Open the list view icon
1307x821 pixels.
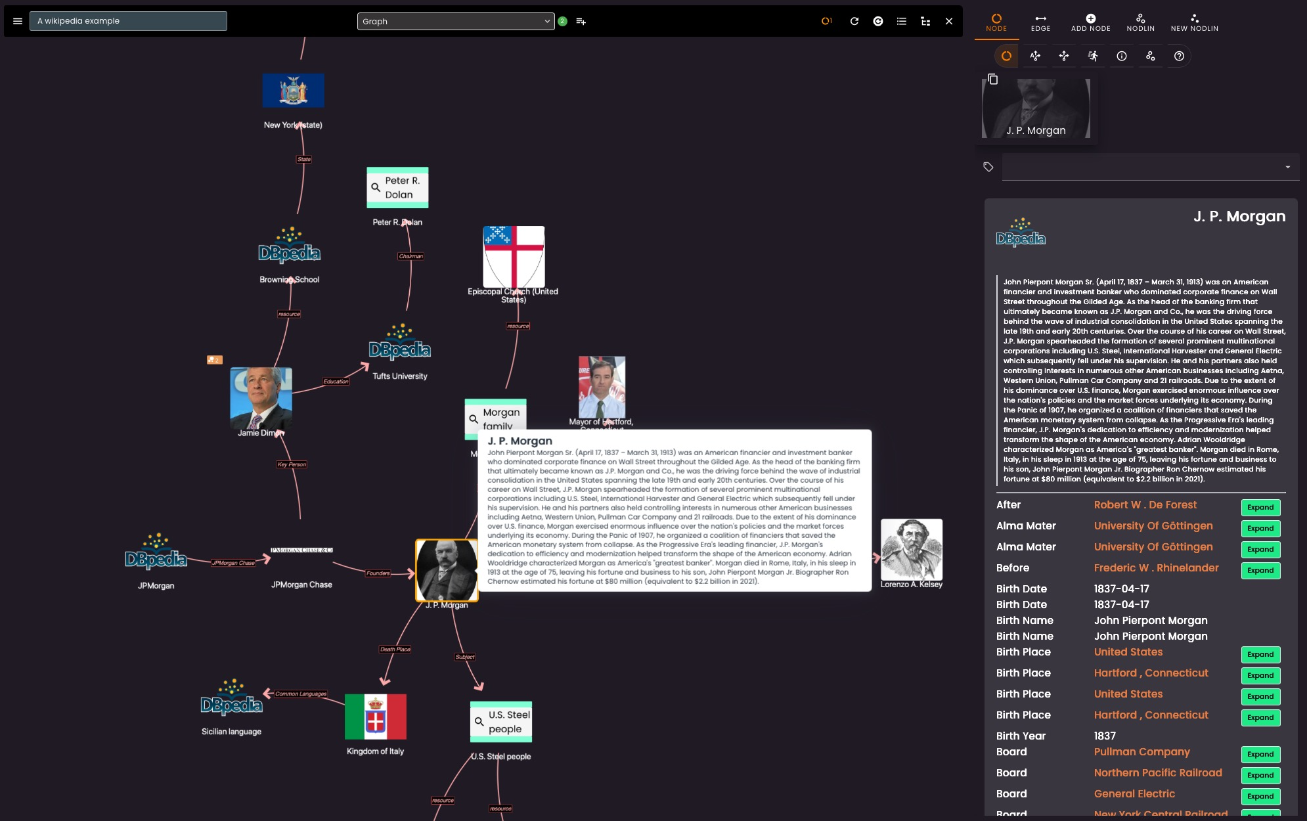tap(901, 21)
